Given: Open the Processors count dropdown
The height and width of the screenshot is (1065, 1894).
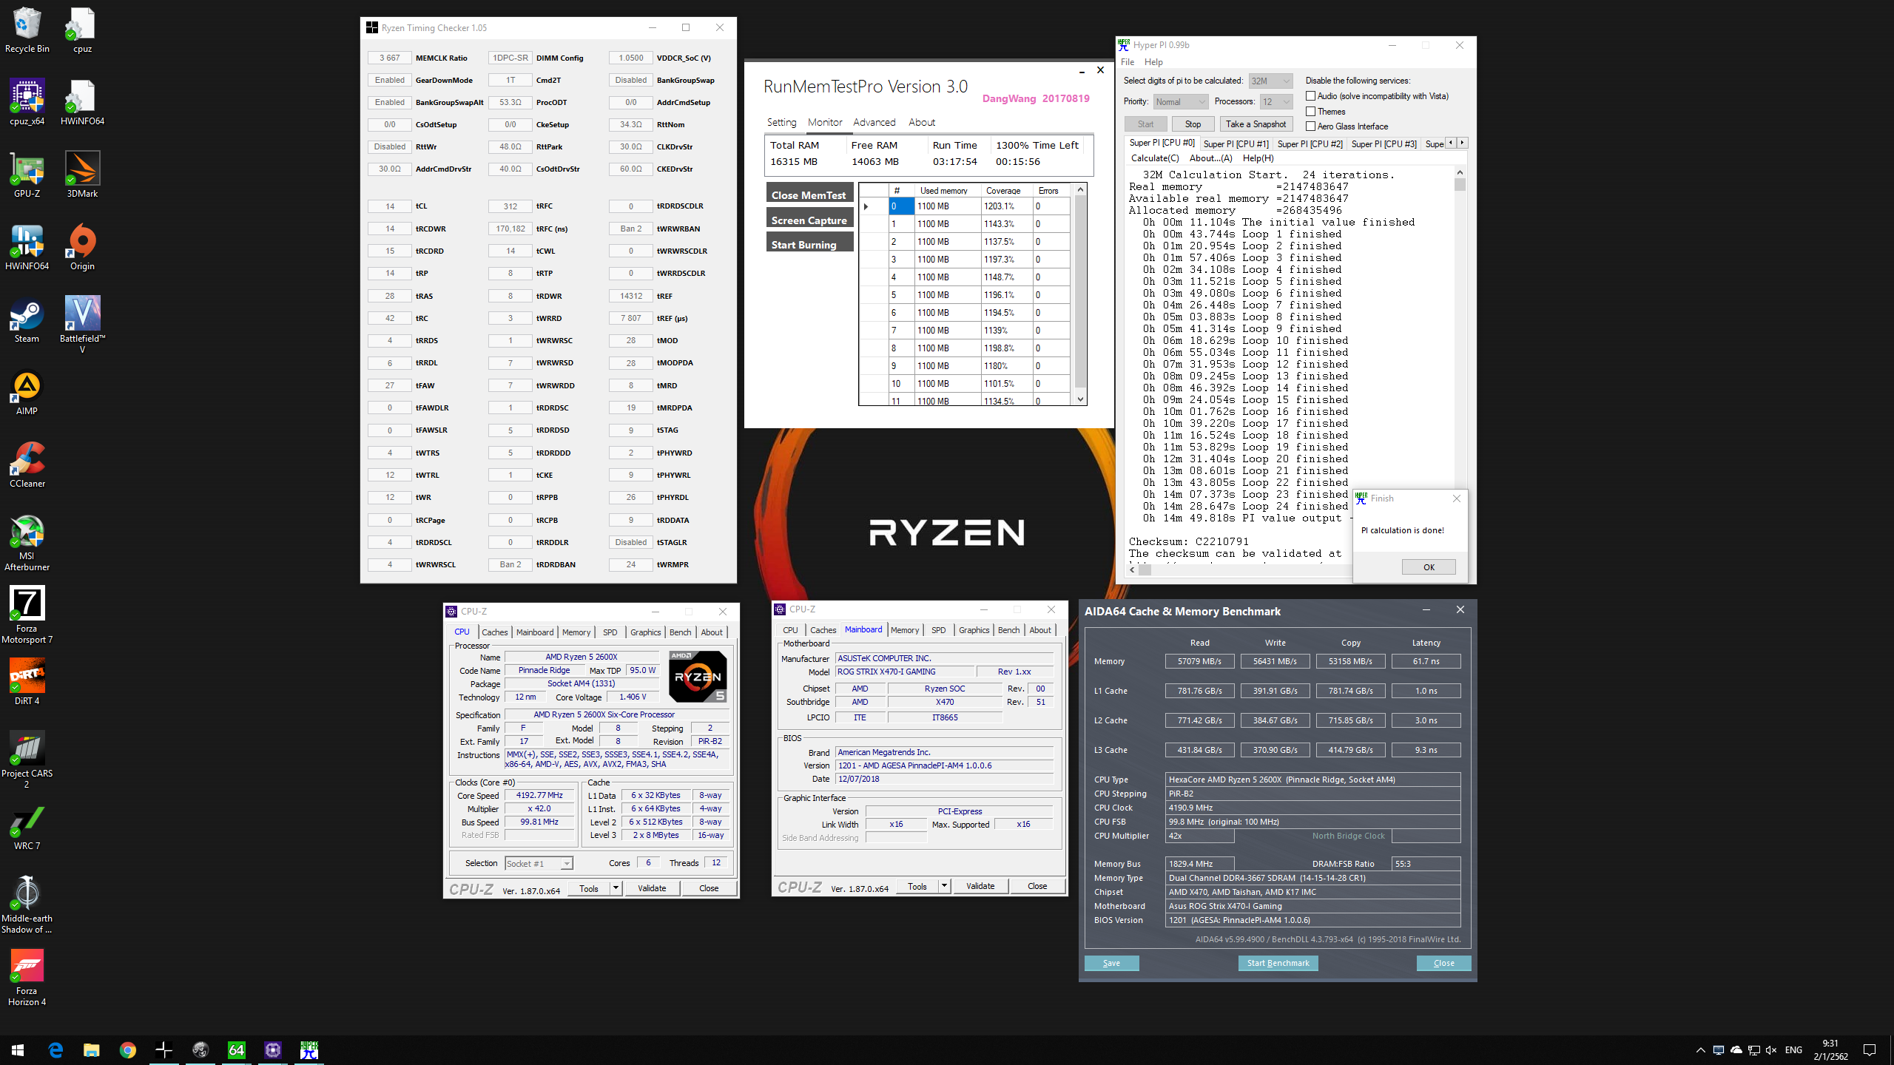Looking at the screenshot, I should click(x=1276, y=102).
